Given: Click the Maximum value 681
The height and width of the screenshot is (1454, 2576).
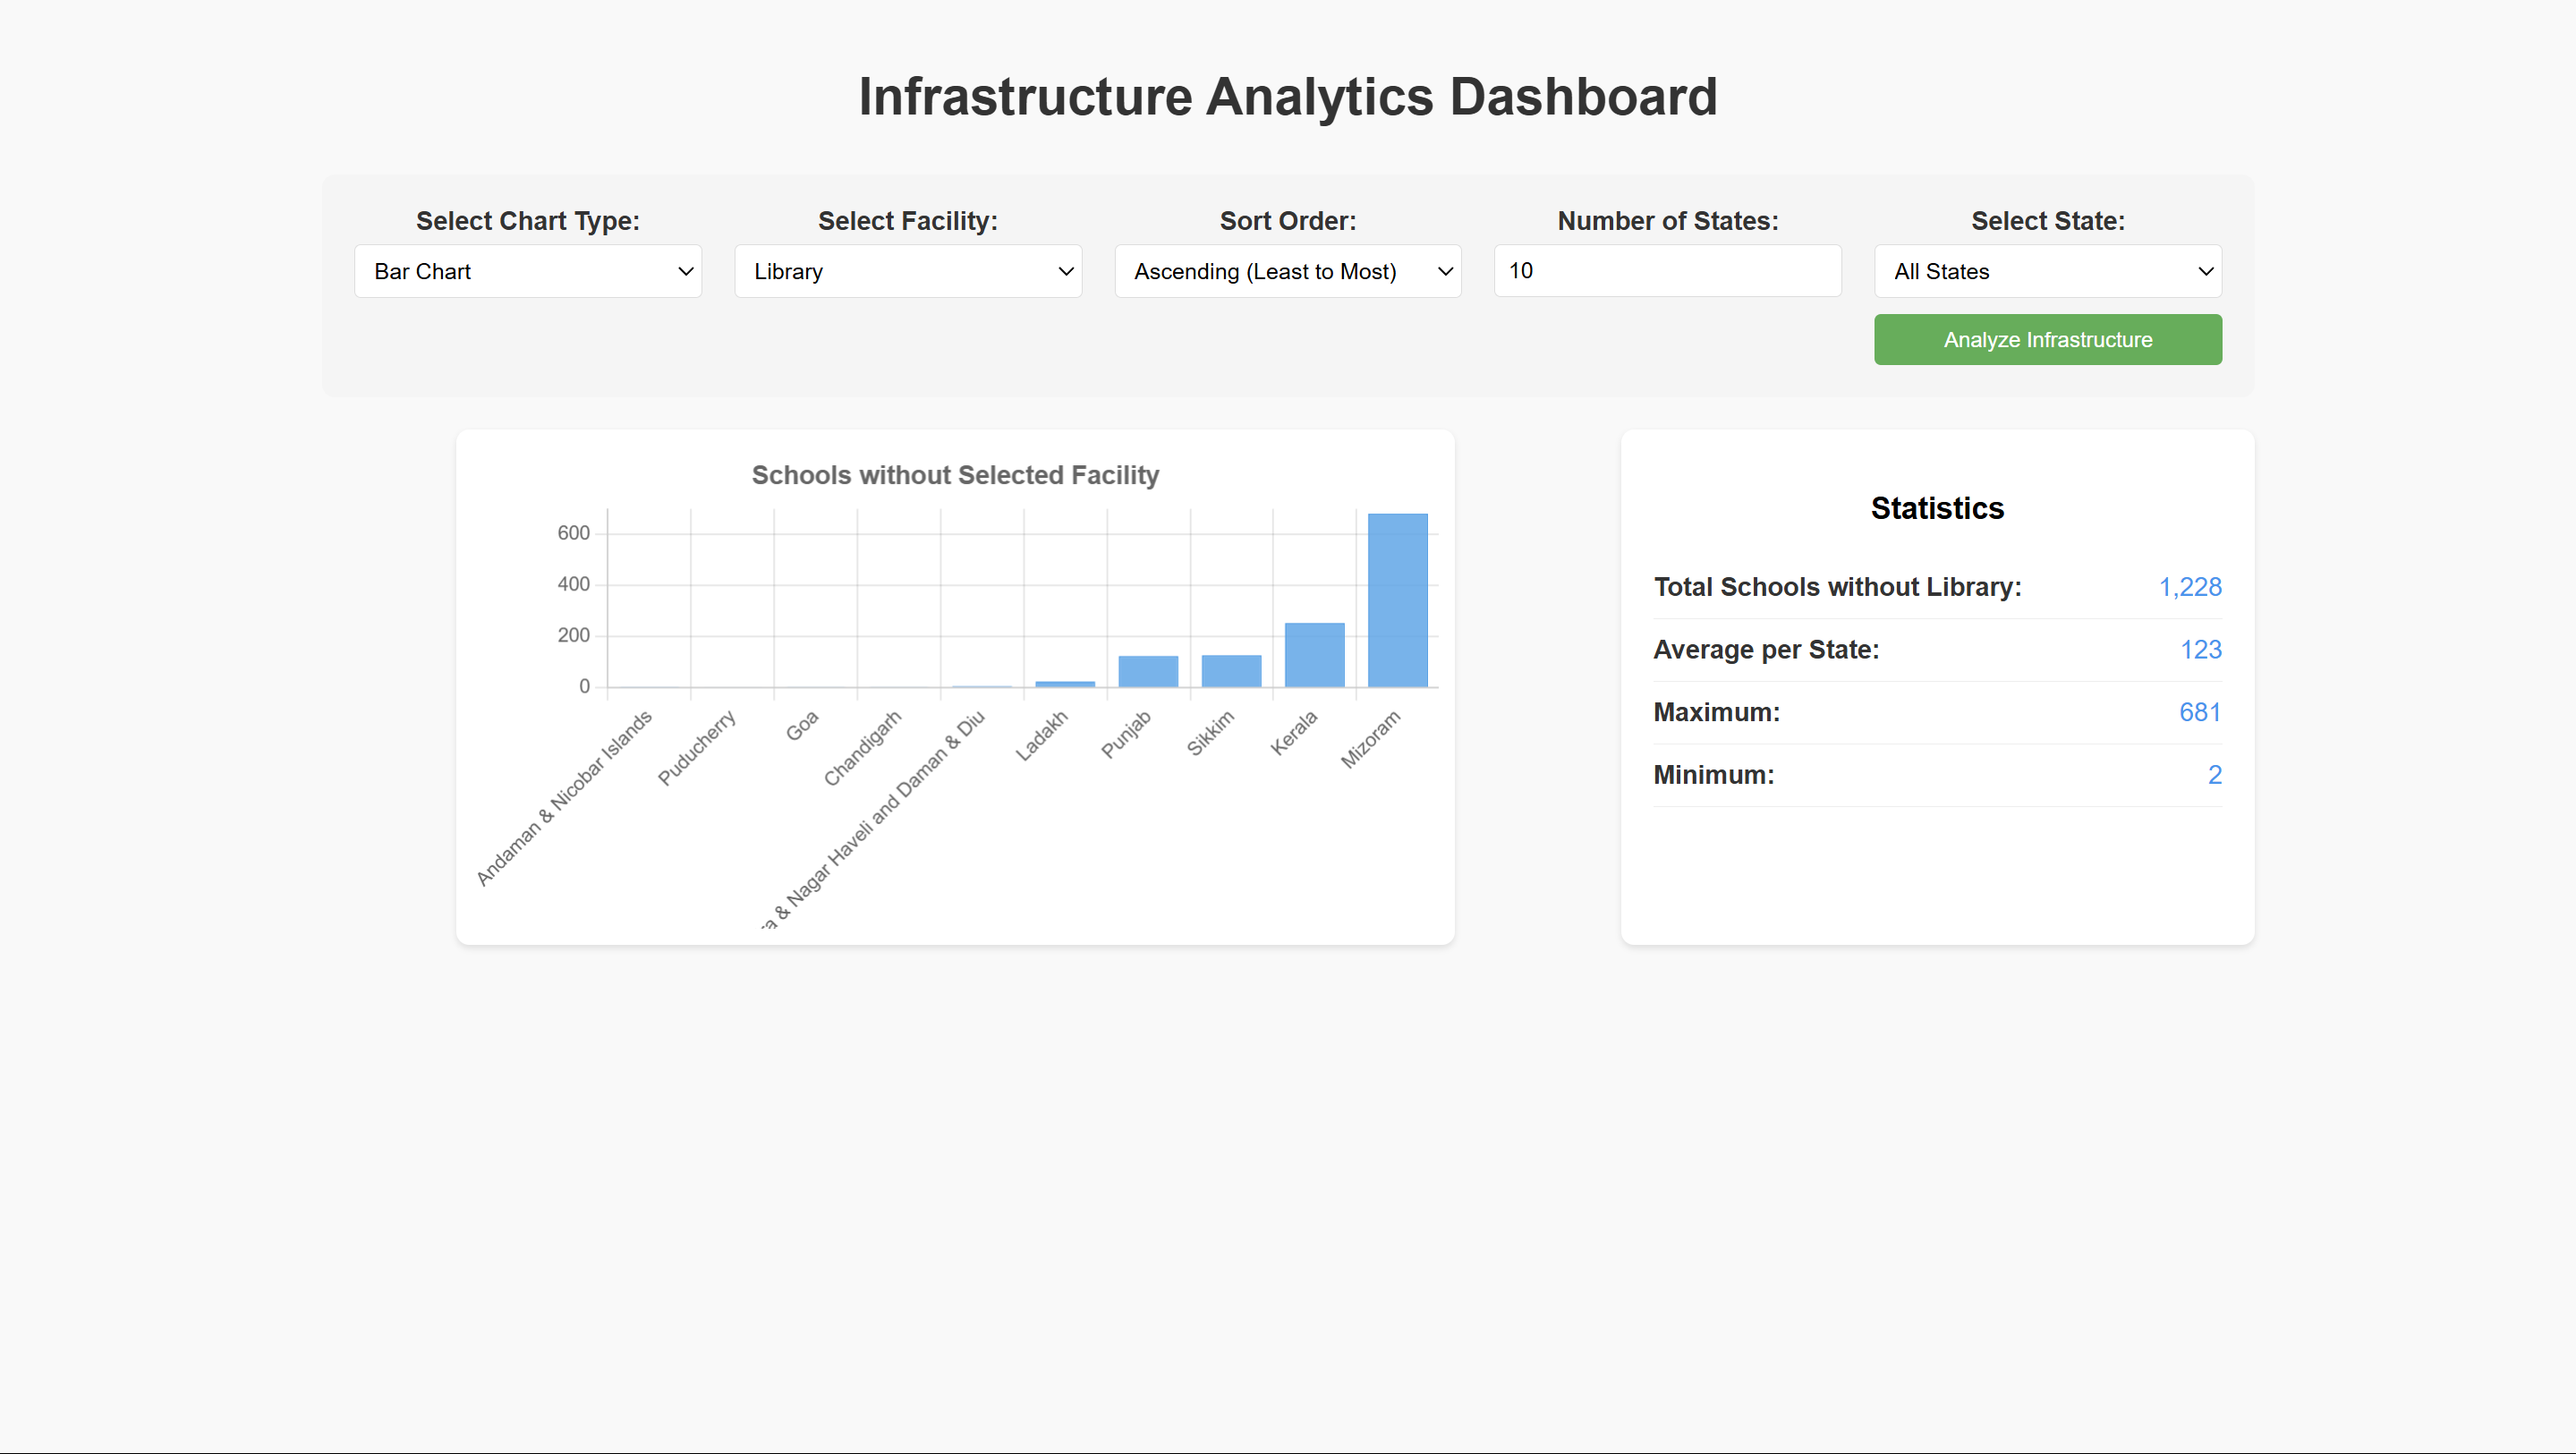Looking at the screenshot, I should pos(2199,712).
